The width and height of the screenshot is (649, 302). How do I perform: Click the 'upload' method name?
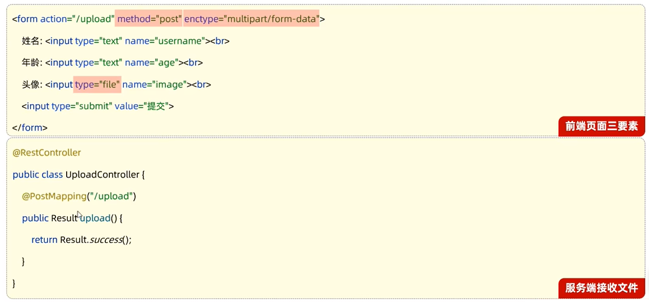pyautogui.click(x=95, y=219)
